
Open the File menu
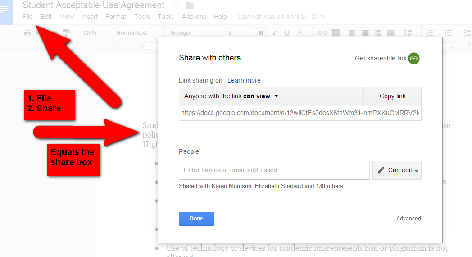(x=27, y=17)
